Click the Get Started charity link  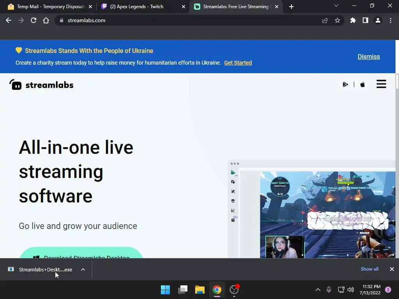pyautogui.click(x=238, y=63)
